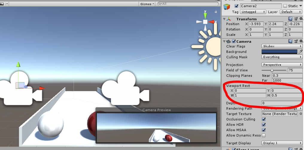
Task: Open the Gizmos dropdown in Scene toolbar
Action: coord(147,4)
